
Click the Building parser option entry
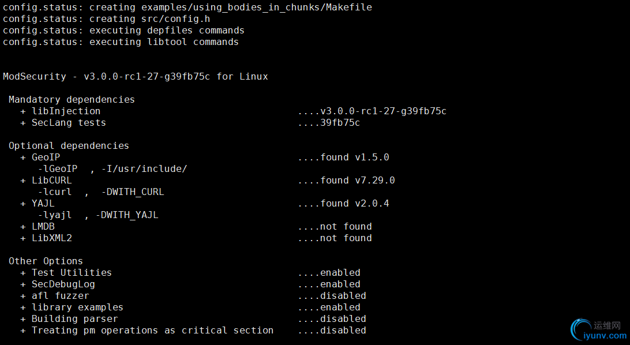click(x=75, y=318)
